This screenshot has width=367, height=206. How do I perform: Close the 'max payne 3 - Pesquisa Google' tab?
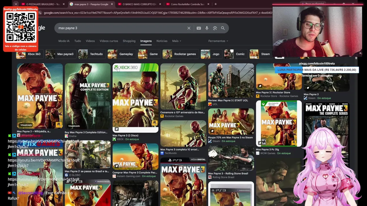pos(112,4)
